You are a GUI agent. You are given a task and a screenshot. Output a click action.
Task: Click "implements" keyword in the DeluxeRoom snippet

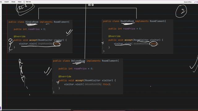[x=93, y=61]
